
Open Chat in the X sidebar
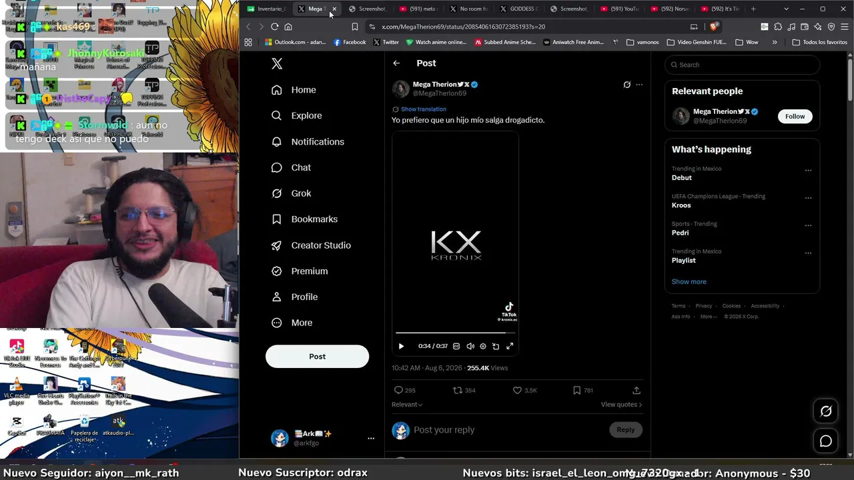[x=291, y=167]
